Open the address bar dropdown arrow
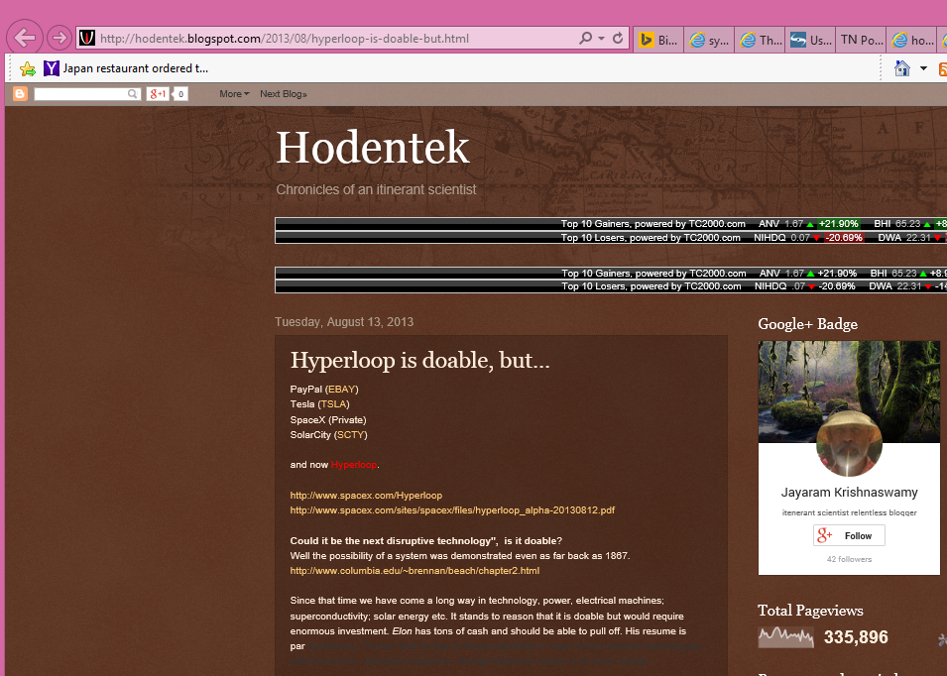 (x=601, y=38)
